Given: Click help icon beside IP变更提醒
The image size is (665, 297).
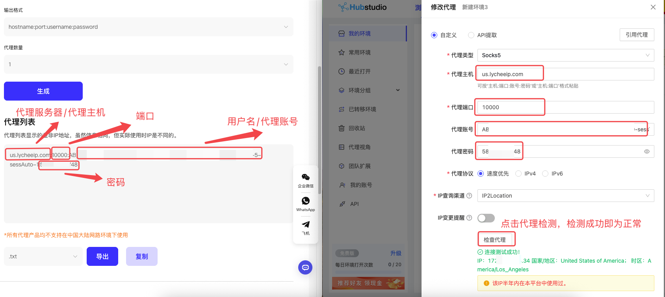Looking at the screenshot, I should click(469, 218).
